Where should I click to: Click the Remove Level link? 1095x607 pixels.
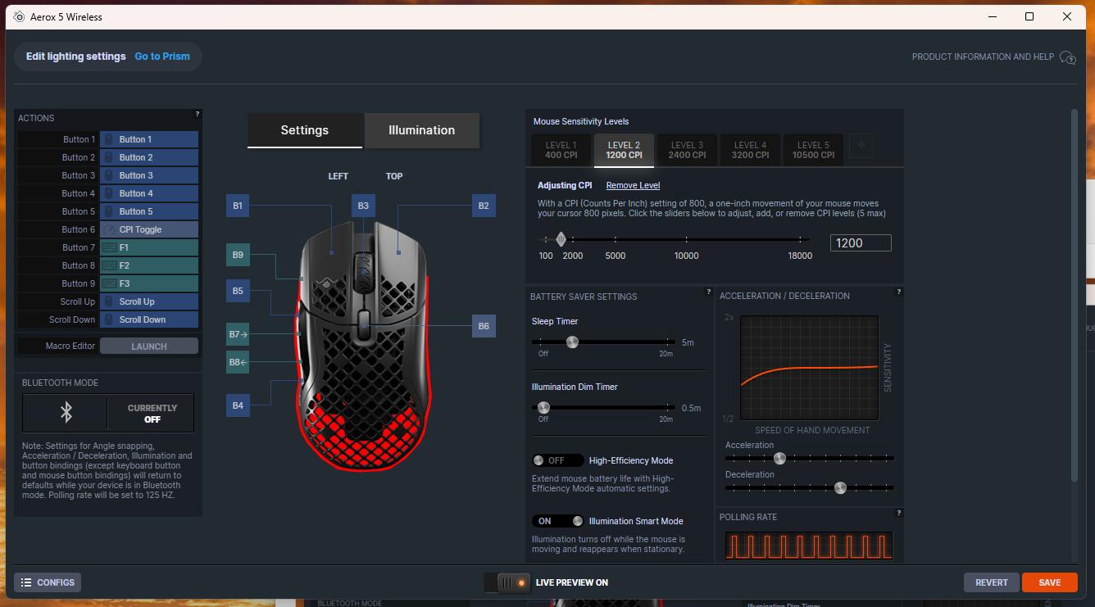click(633, 186)
